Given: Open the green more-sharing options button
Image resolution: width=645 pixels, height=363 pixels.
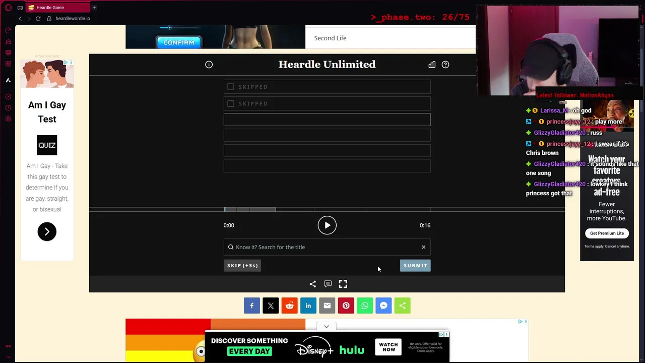Looking at the screenshot, I should pos(402,306).
